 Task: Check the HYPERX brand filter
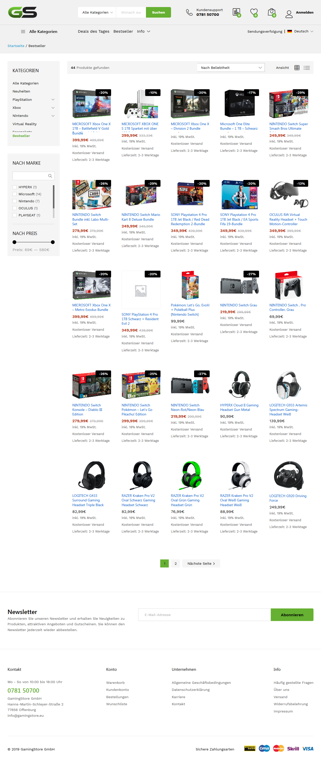[x=15, y=187]
